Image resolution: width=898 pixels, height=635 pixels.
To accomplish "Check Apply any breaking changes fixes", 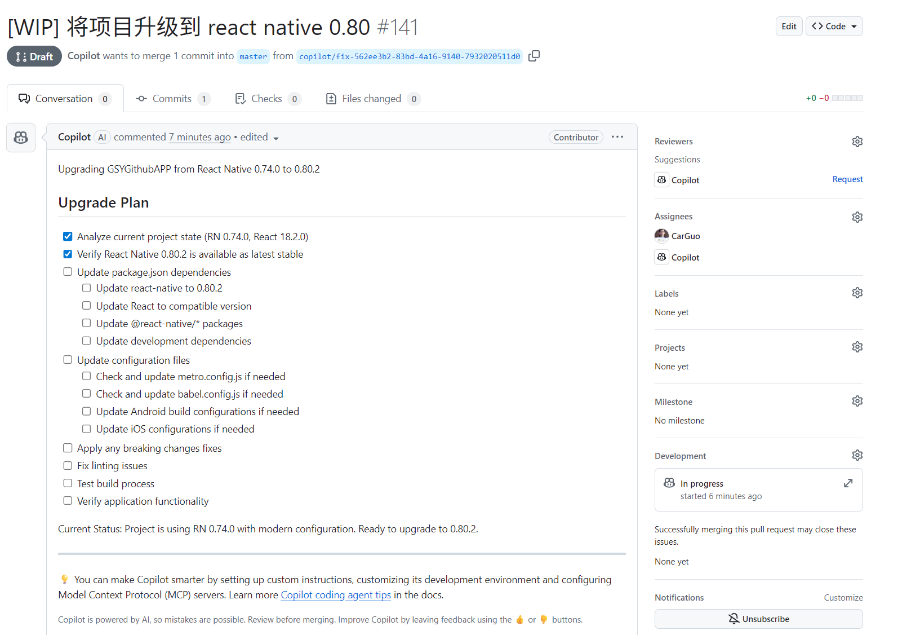I will [x=68, y=448].
